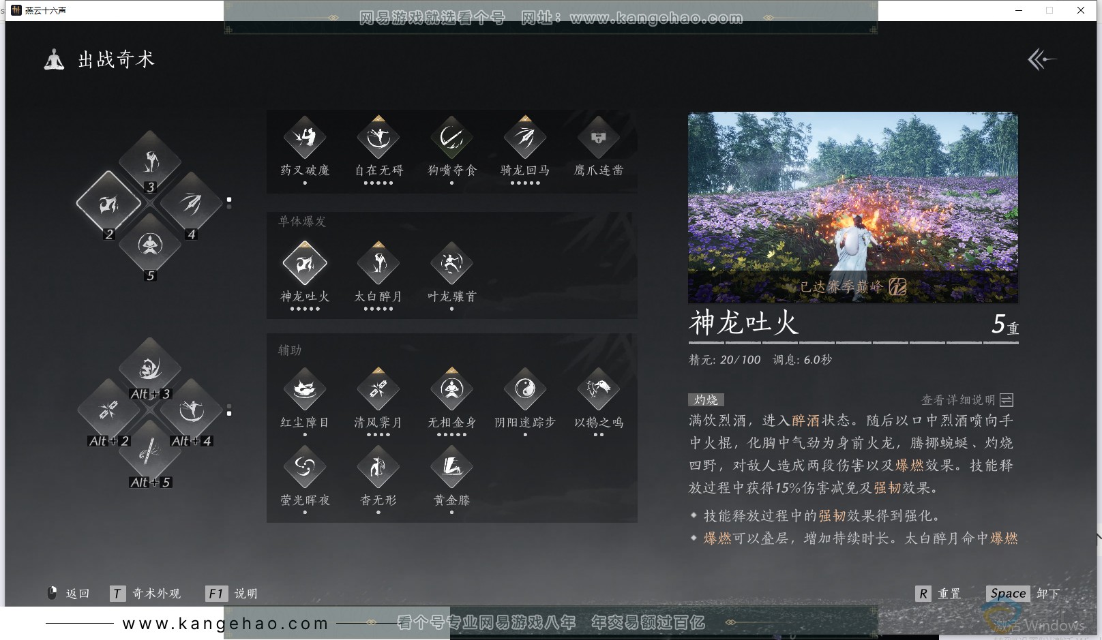Open 说明 help via F1 button
This screenshot has height=640, width=1102.
(232, 594)
